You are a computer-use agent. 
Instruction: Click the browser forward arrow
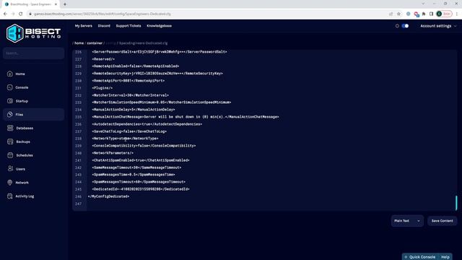coord(13,14)
